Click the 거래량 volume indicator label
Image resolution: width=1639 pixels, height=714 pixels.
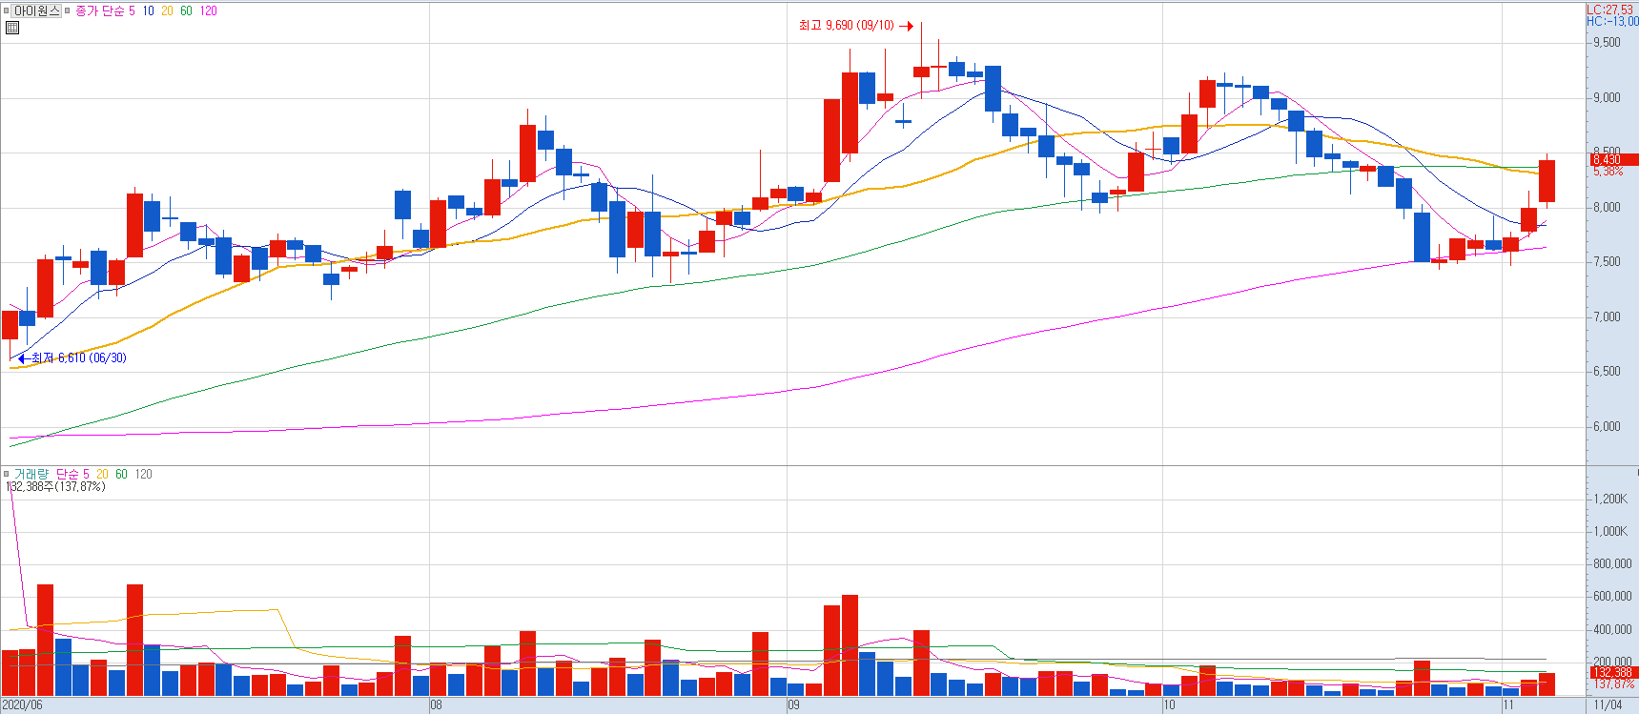click(31, 474)
